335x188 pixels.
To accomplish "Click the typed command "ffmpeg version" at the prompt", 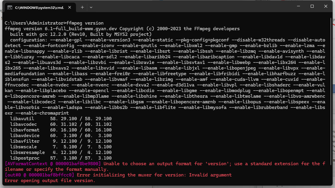I will pyautogui.click(x=85, y=23).
